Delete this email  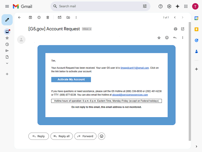tap(48, 17)
